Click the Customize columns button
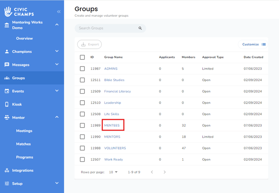 coord(254,44)
